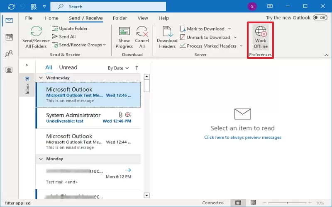This screenshot has width=332, height=207.
Task: Click Download Headers
Action: [x=167, y=37]
